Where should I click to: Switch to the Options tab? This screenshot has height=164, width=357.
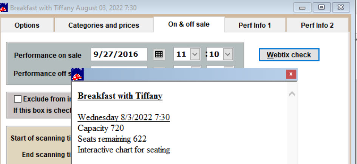coord(27,25)
